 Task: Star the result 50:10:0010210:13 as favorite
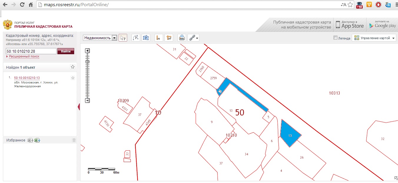[73, 78]
